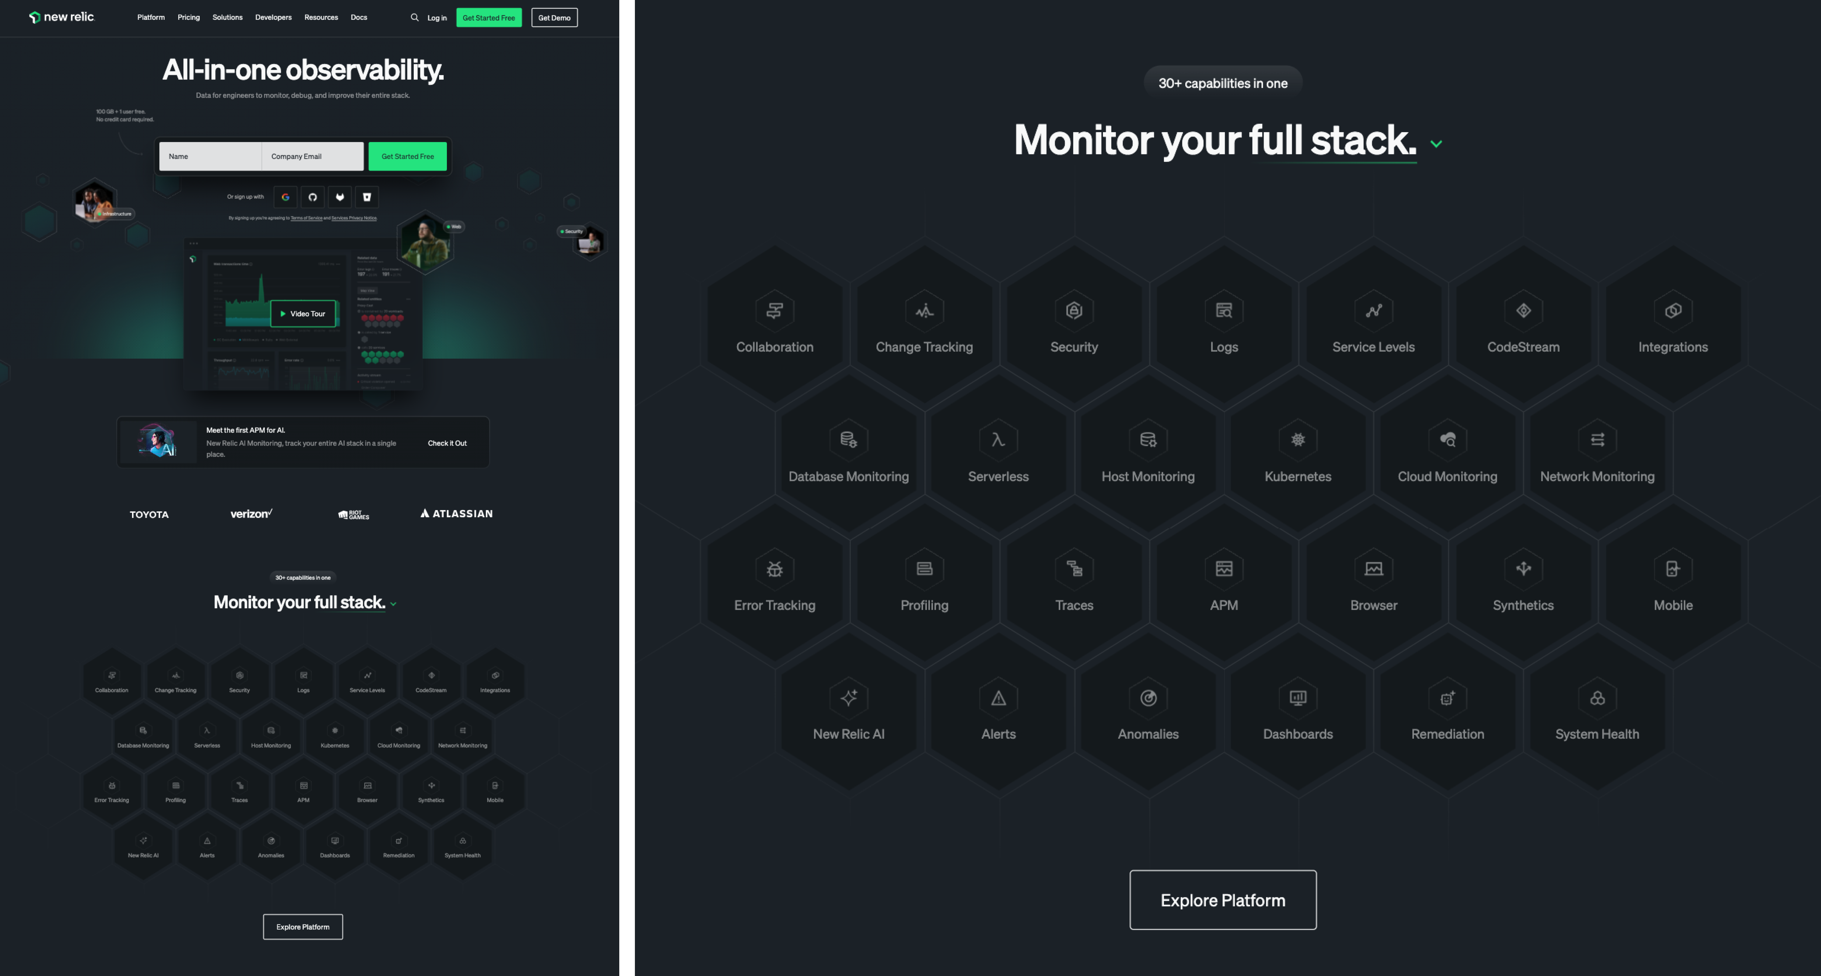Click the small APM hexagon in the full-page view
The width and height of the screenshot is (1821, 976).
tap(303, 791)
